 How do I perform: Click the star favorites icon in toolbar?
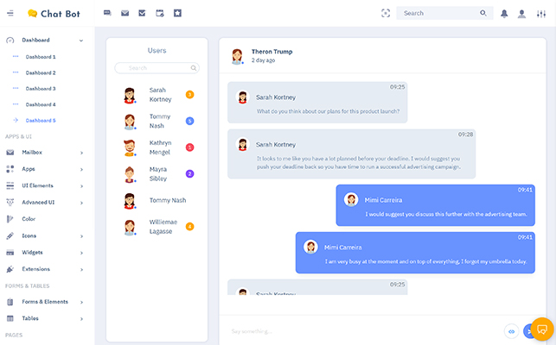[x=177, y=13]
